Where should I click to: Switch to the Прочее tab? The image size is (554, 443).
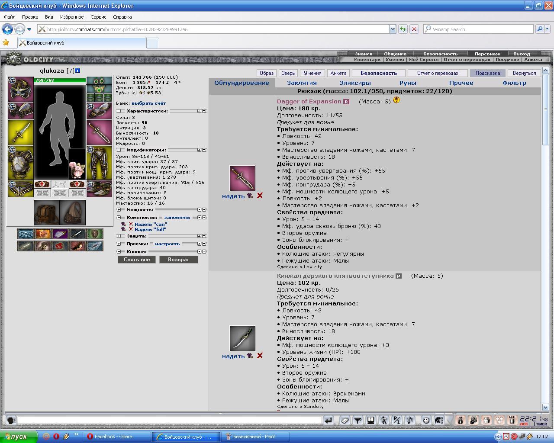[x=461, y=83]
